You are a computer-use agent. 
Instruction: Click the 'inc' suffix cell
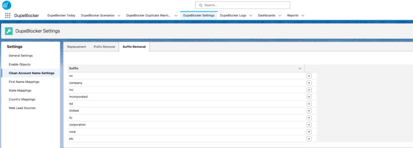click(x=186, y=90)
